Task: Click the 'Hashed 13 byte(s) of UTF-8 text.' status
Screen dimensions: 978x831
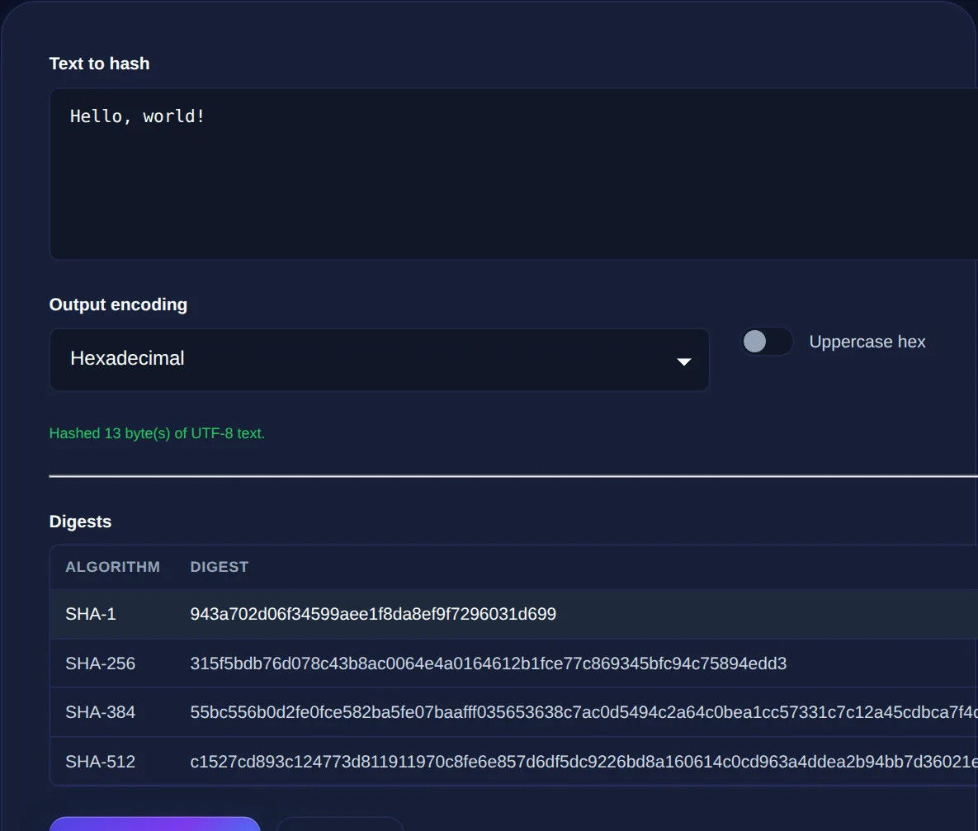Action: pos(157,433)
